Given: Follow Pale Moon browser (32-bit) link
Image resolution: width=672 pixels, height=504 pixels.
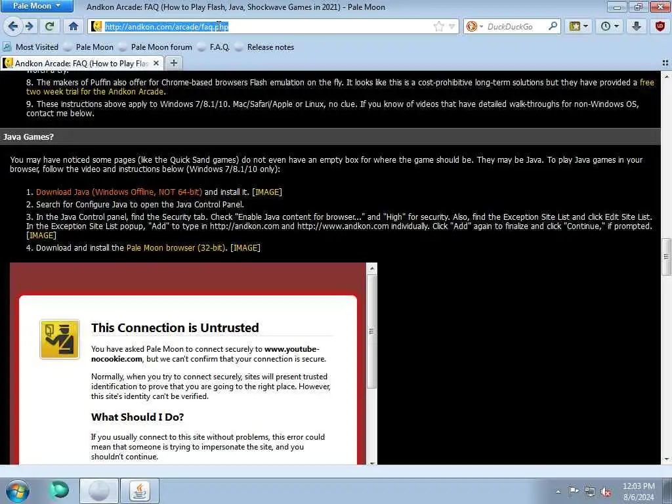Looking at the screenshot, I should (176, 247).
